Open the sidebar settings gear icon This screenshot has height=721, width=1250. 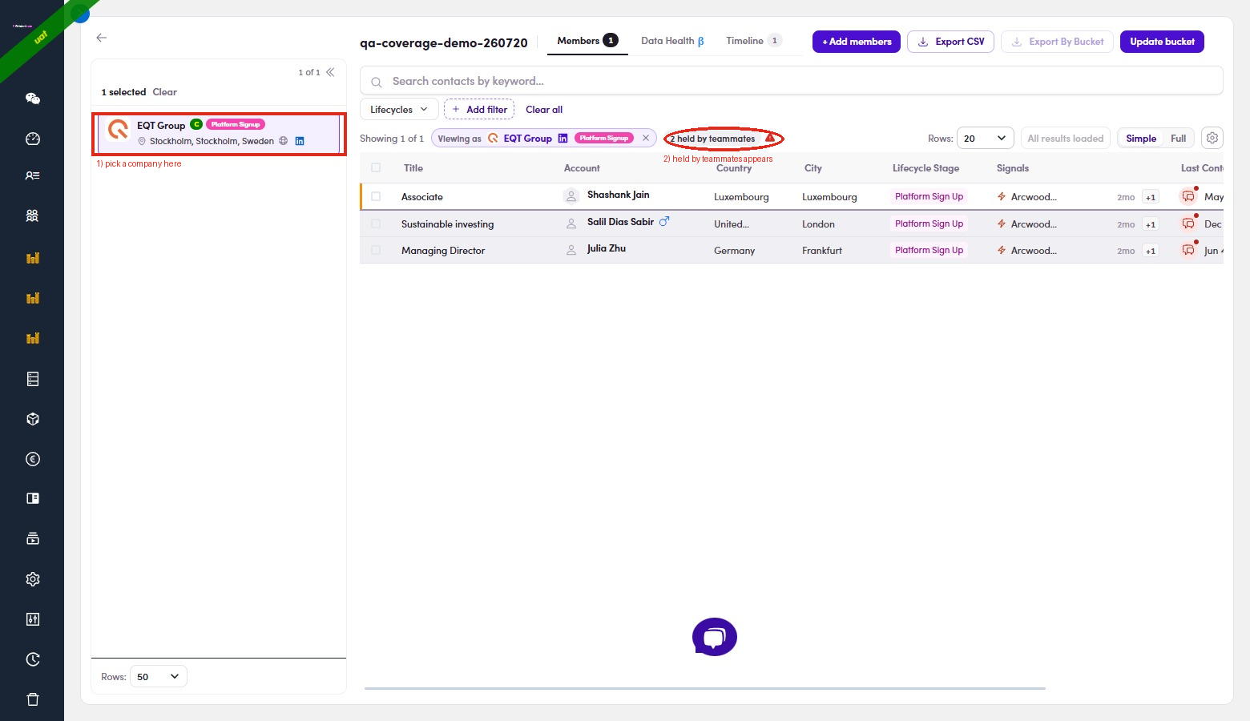click(x=33, y=579)
